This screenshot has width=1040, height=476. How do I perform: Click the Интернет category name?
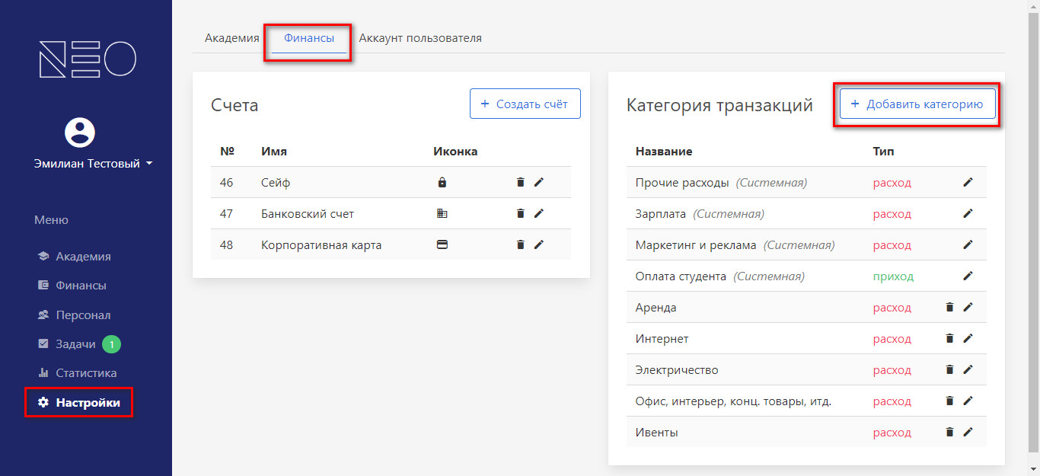click(x=662, y=339)
